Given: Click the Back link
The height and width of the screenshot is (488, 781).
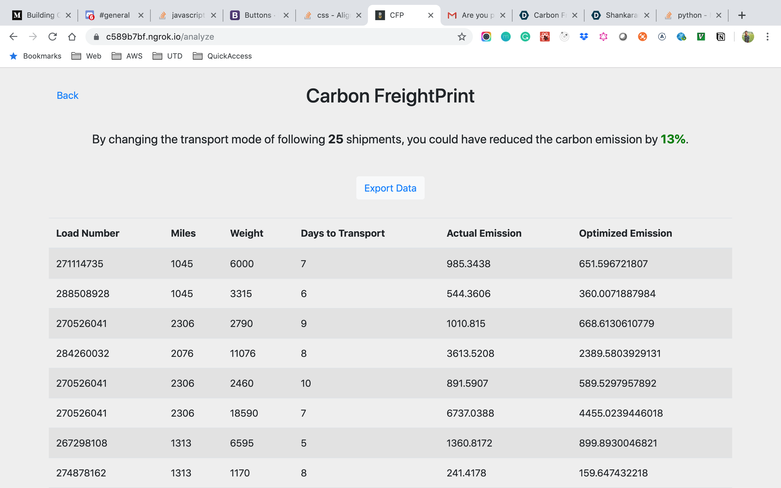Looking at the screenshot, I should [x=67, y=95].
